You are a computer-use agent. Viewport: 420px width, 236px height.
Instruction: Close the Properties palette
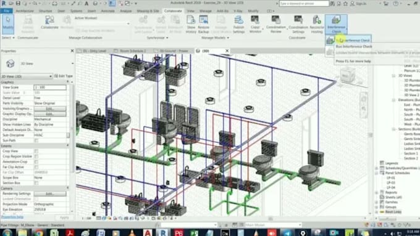pyautogui.click(x=72, y=51)
